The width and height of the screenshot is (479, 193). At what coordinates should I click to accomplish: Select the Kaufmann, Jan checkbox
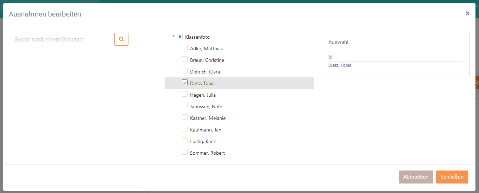184,129
